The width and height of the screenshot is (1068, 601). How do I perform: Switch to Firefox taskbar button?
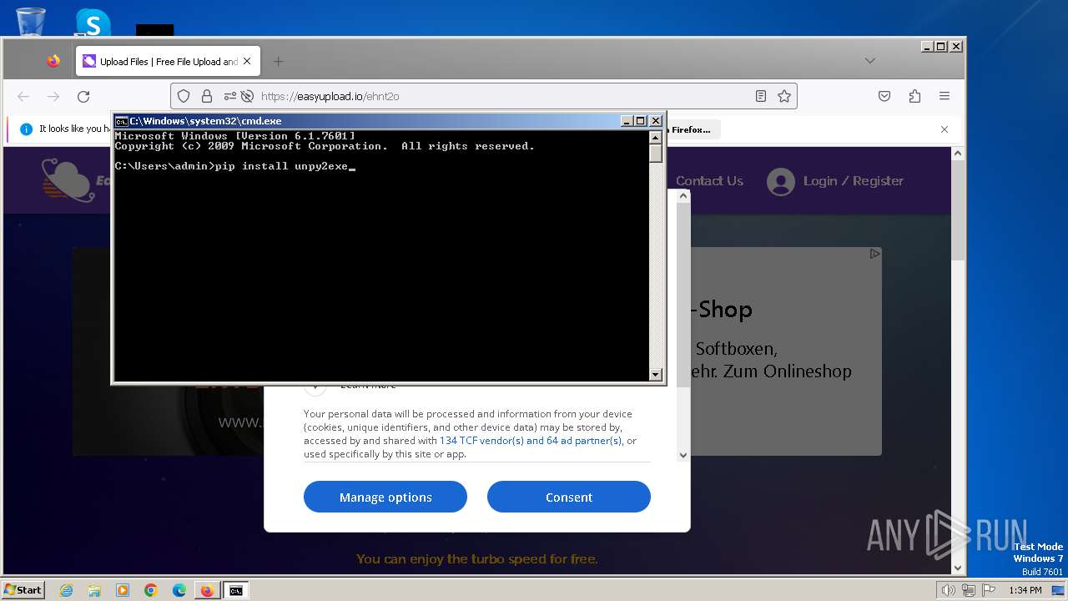click(x=207, y=590)
